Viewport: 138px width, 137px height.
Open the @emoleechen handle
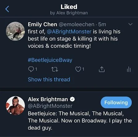tap(76, 24)
